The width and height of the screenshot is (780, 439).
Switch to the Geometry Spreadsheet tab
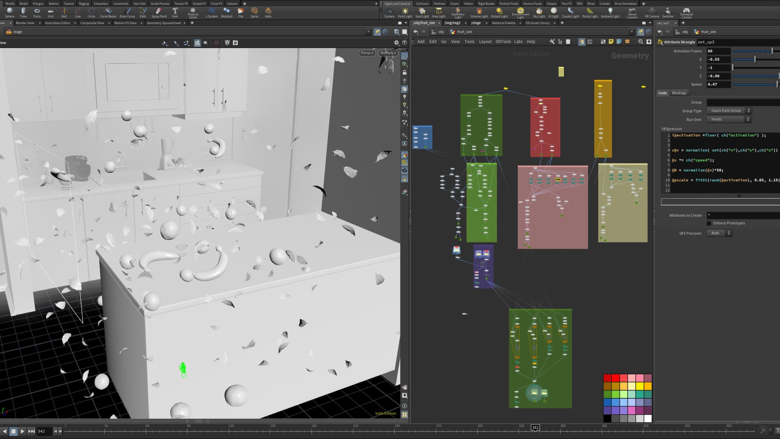click(164, 23)
